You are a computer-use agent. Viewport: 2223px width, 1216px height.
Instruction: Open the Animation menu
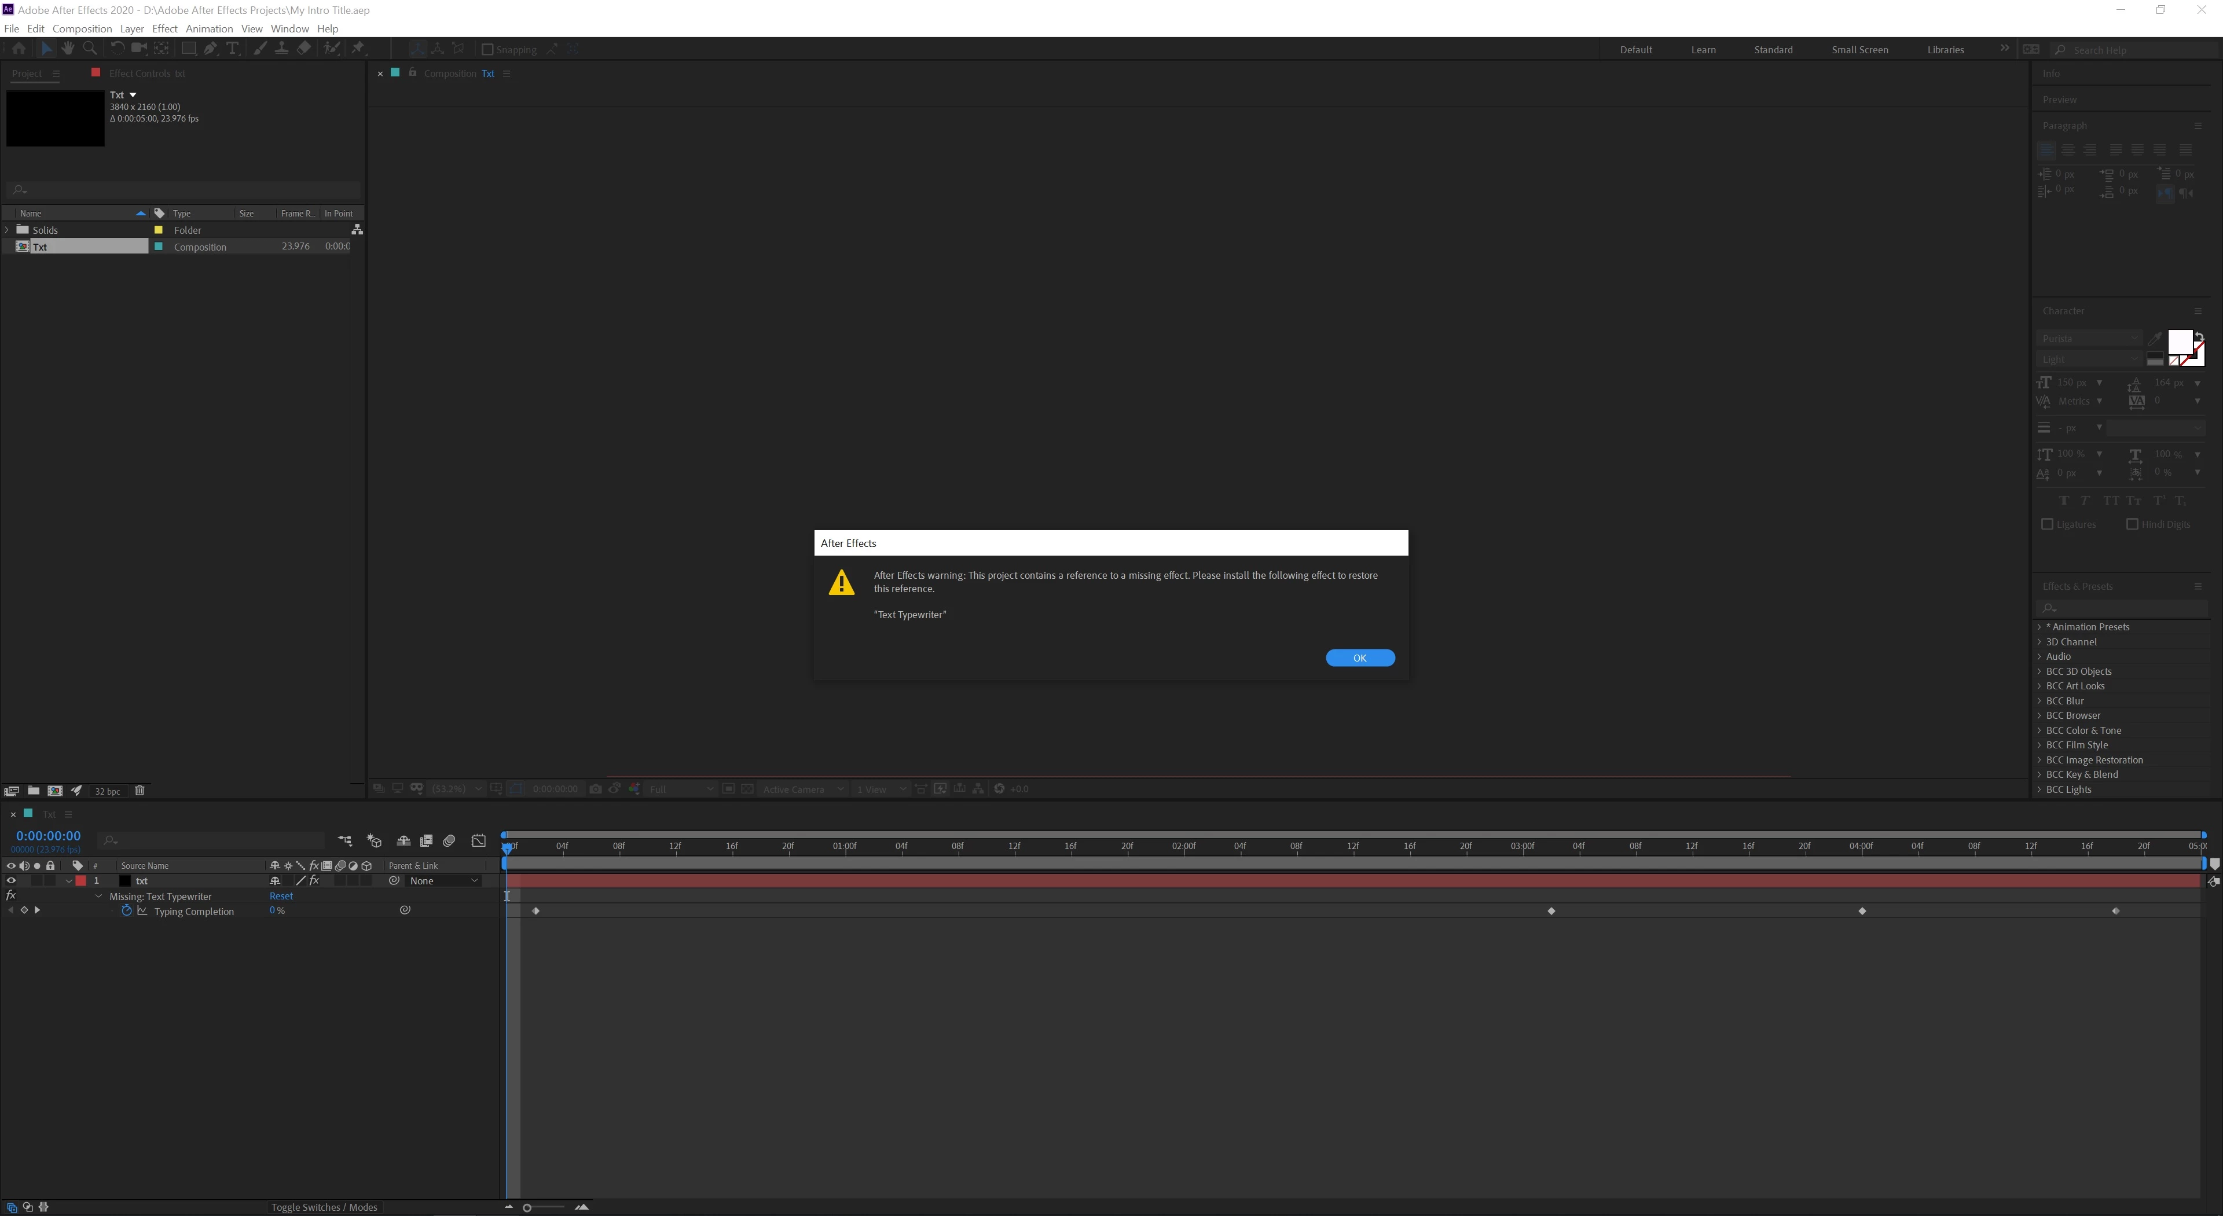click(x=209, y=28)
